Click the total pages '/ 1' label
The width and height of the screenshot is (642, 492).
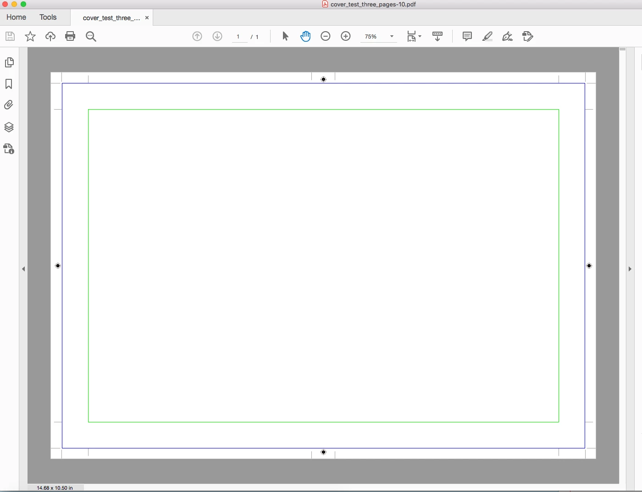tap(255, 37)
